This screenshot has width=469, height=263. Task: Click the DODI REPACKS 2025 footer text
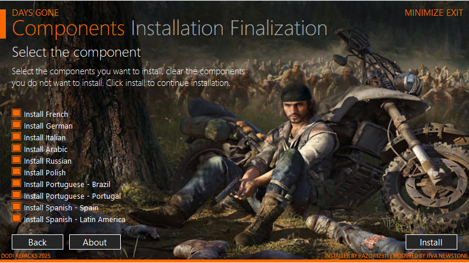(x=26, y=256)
